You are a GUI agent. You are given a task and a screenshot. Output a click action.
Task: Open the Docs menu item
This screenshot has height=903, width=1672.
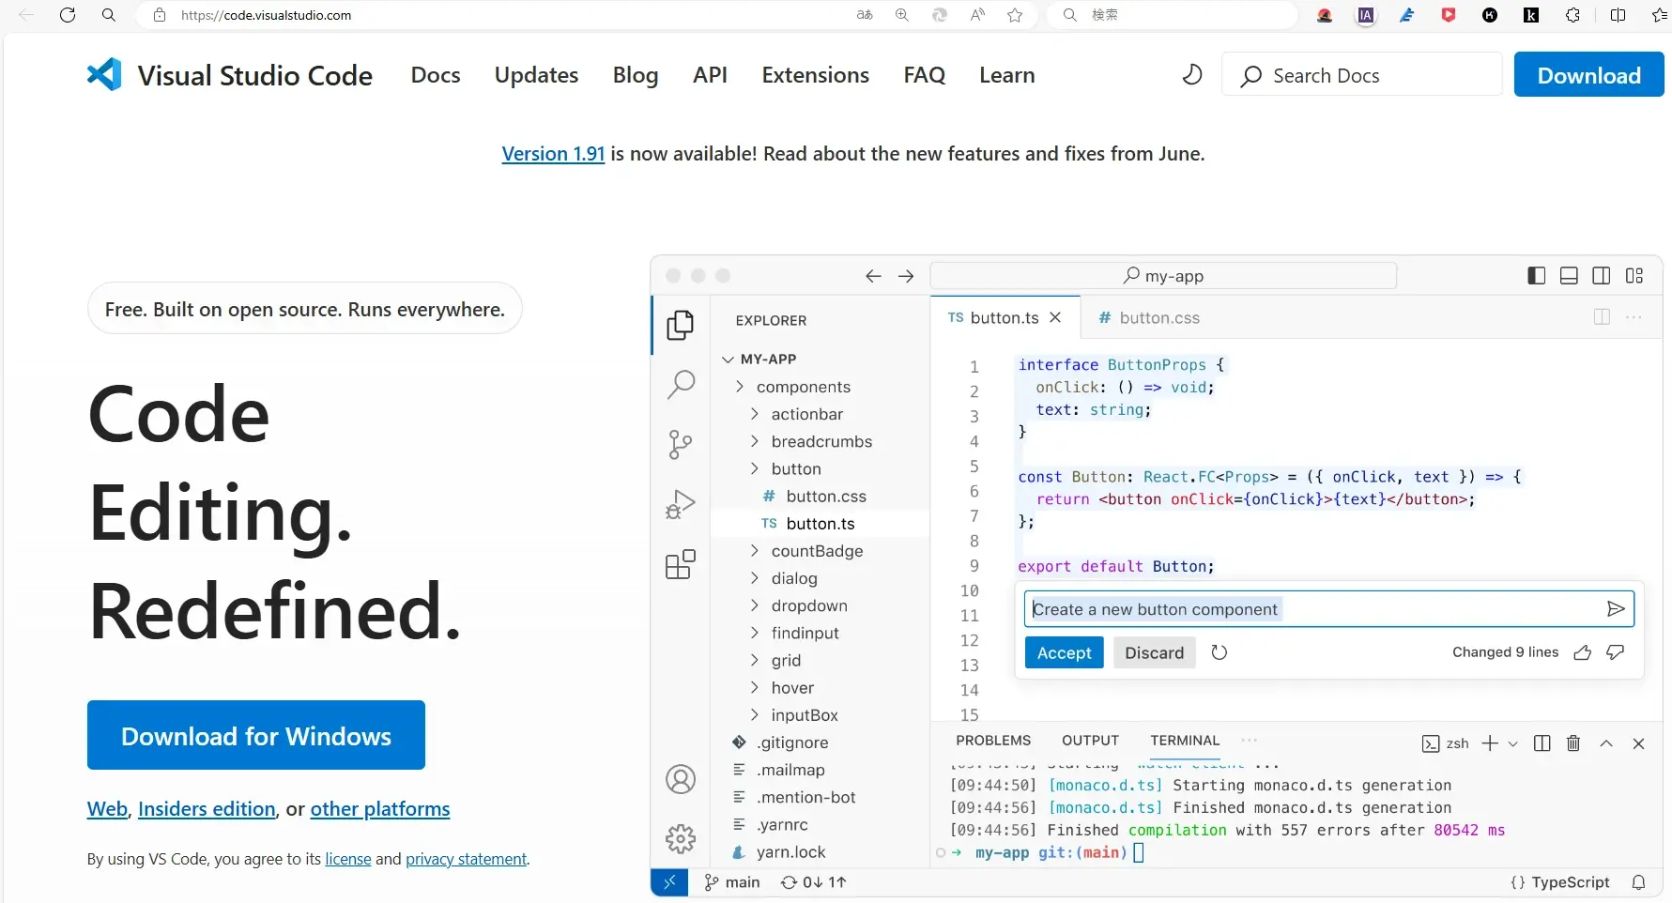click(436, 75)
